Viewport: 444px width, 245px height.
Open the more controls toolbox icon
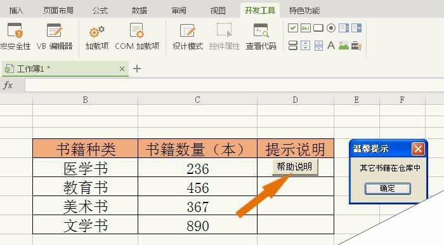coord(356,45)
